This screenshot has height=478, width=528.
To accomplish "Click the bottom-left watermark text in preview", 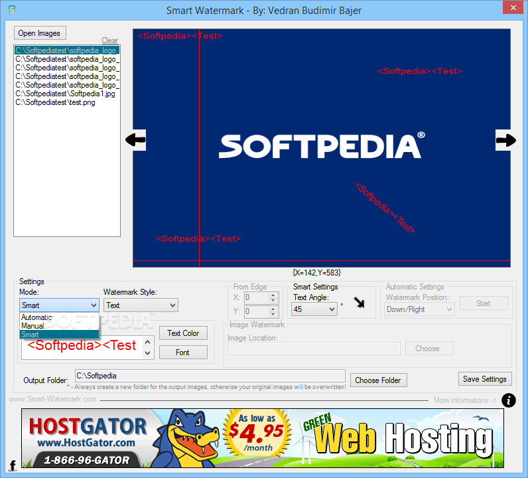I will (x=198, y=238).
